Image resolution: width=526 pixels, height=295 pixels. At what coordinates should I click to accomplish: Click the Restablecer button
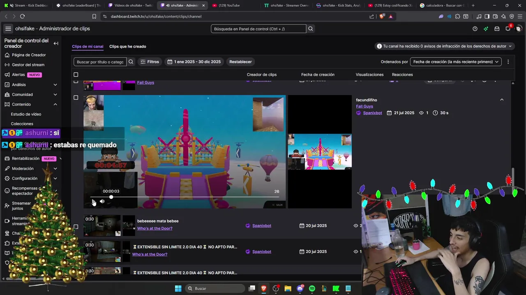(240, 62)
